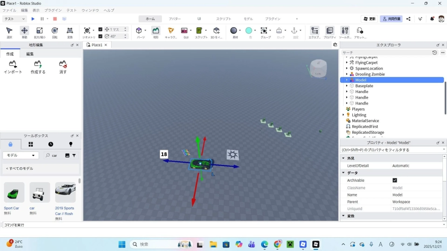Expand the Baseplate tree item
The height and width of the screenshot is (251, 447).
(347, 86)
